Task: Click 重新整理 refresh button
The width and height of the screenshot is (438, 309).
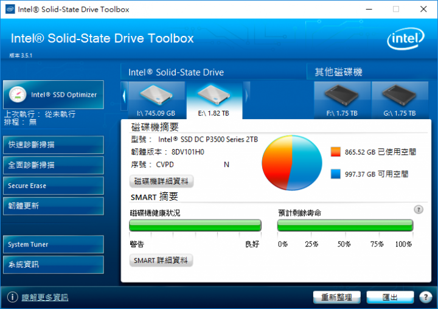Action: pos(336,297)
